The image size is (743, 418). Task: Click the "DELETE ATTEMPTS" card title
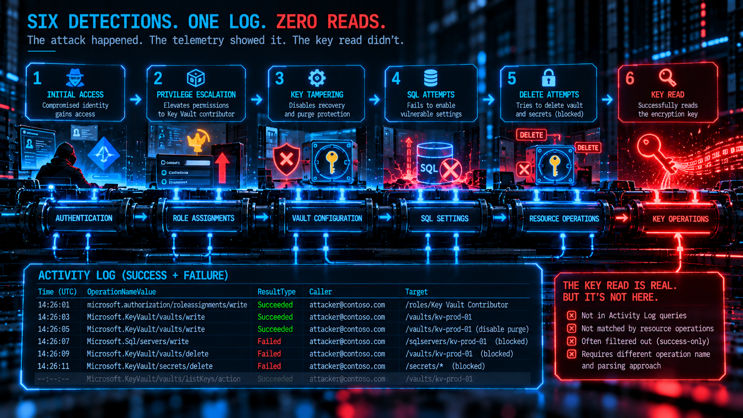coord(549,95)
